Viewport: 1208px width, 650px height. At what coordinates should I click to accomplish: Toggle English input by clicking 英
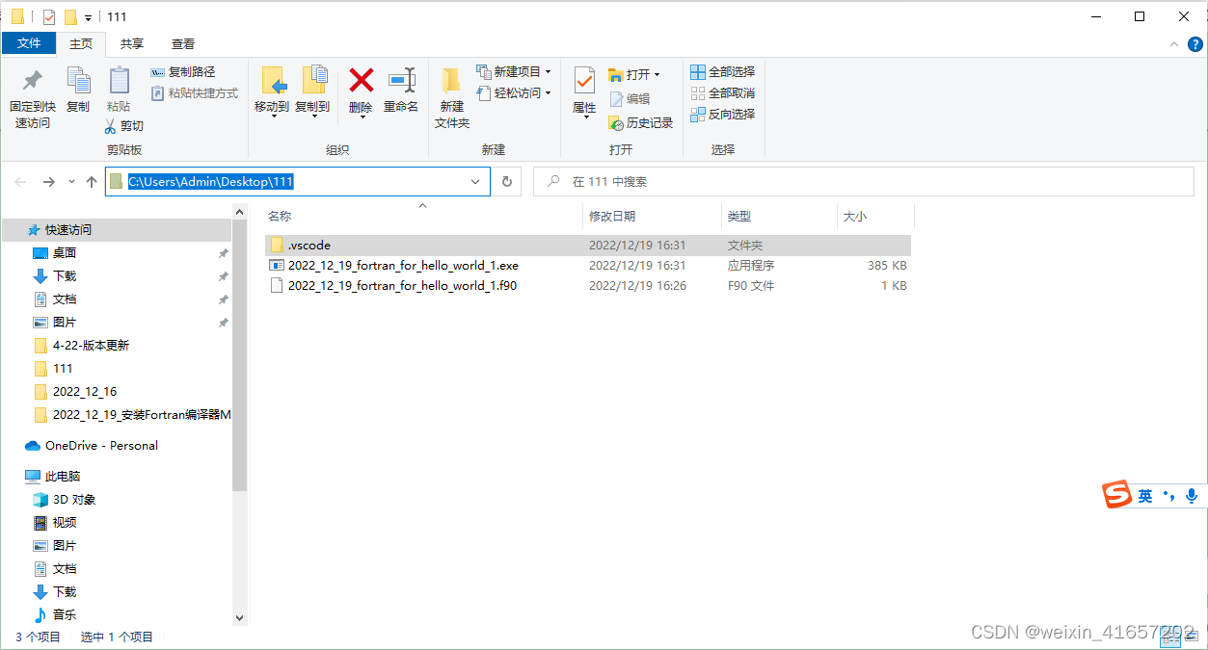coord(1143,495)
